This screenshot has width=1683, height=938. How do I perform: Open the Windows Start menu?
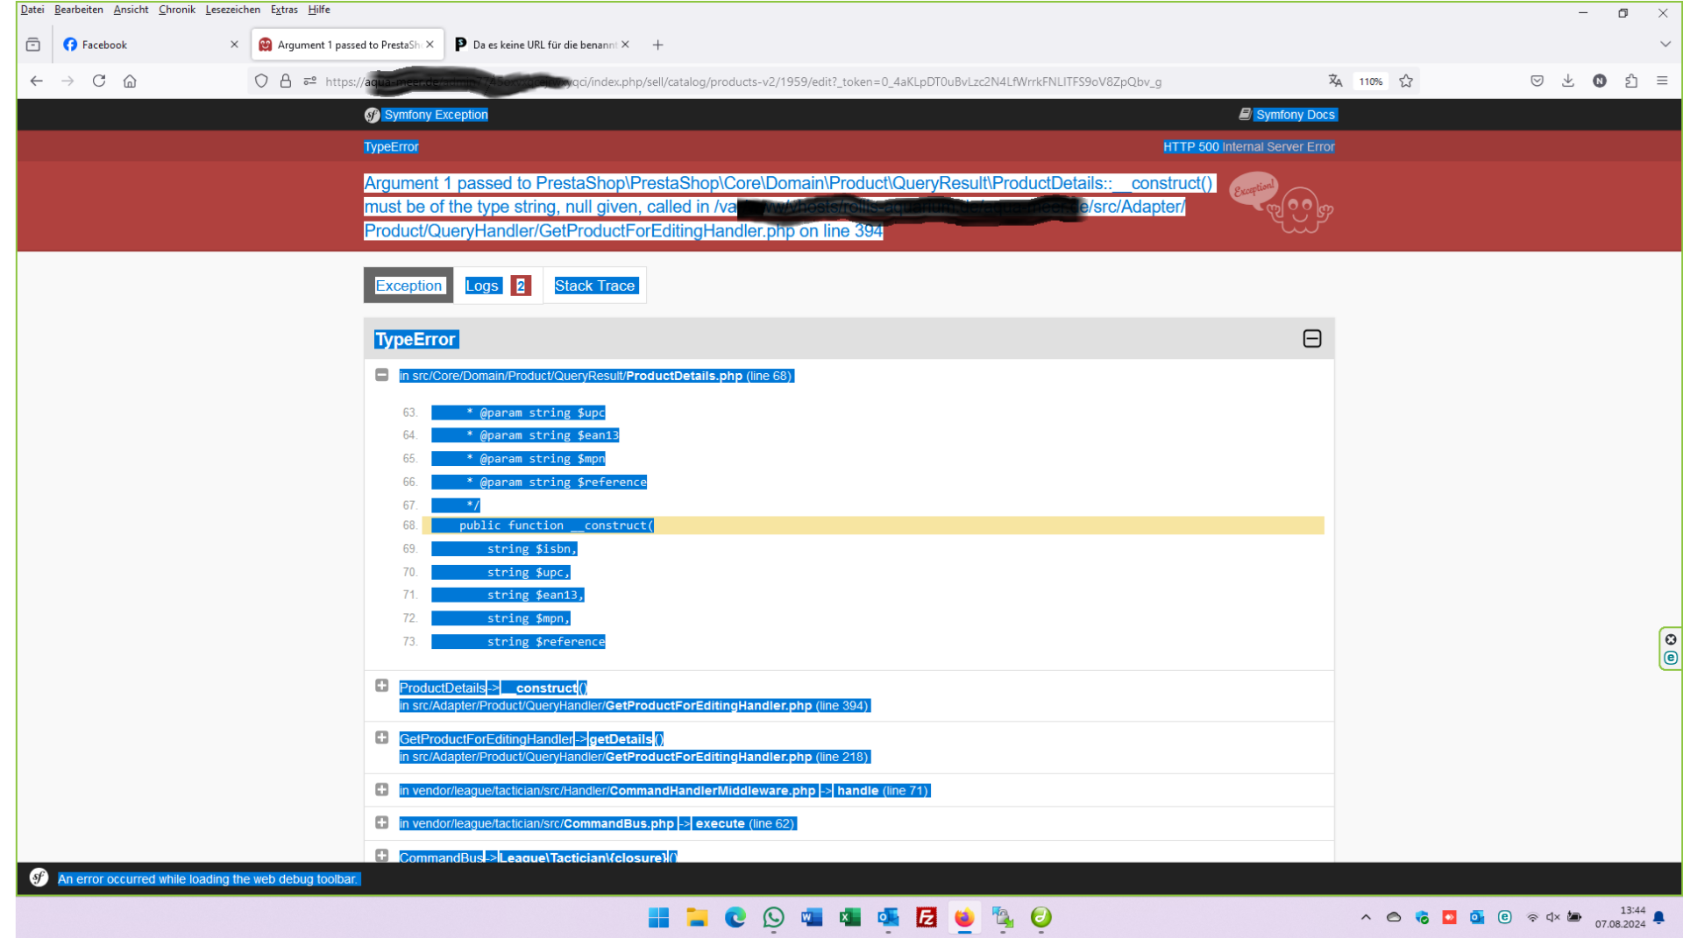click(x=658, y=917)
